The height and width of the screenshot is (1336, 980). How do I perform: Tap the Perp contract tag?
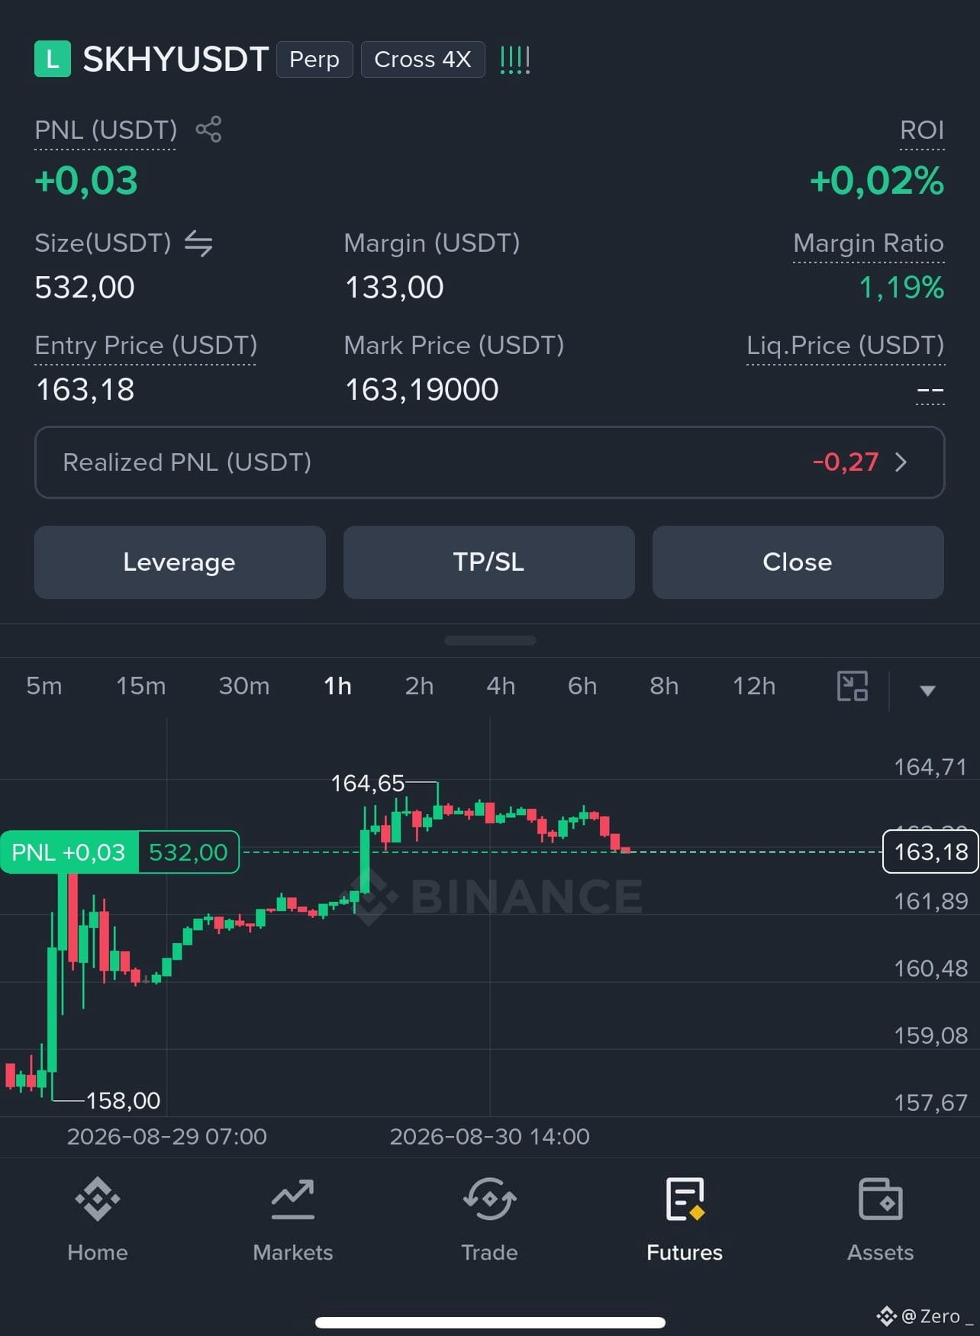pyautogui.click(x=314, y=60)
